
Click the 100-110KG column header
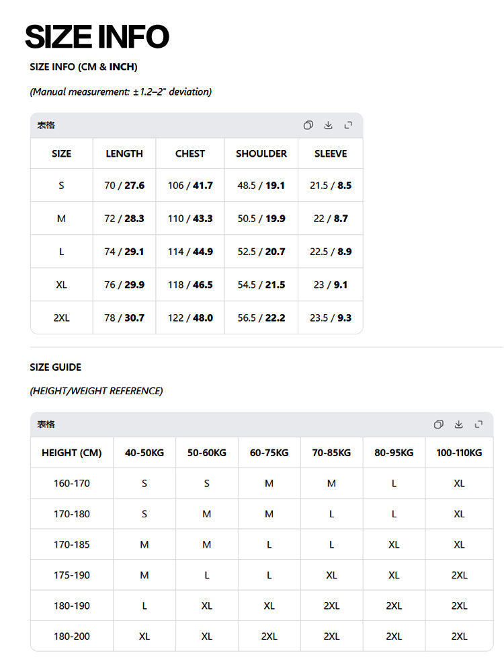point(459,453)
